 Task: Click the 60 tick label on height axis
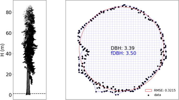point(9,33)
